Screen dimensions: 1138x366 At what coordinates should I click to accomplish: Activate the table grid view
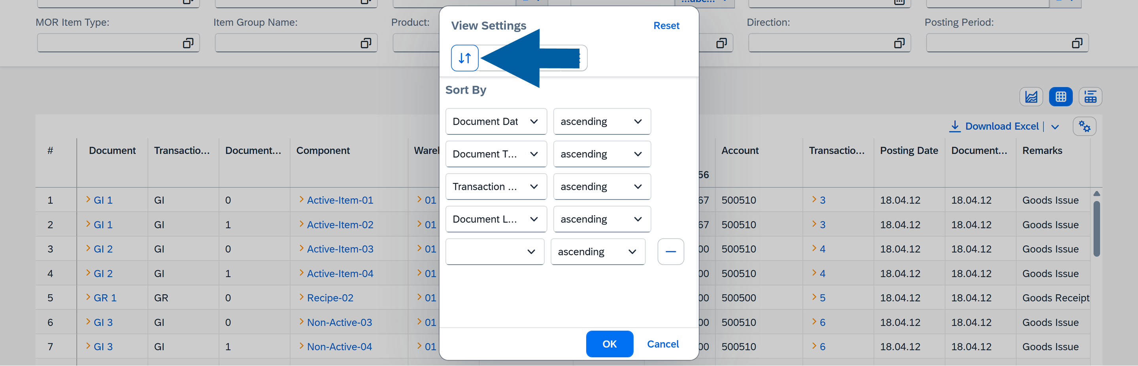tap(1061, 96)
